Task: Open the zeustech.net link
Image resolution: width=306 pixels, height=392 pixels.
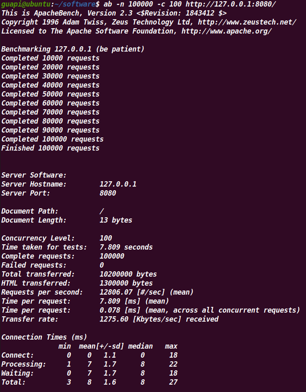Action: pos(247,22)
